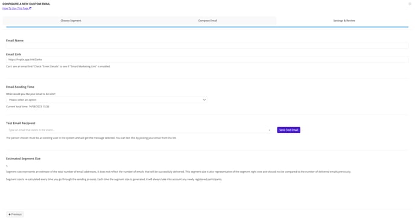415x218 pixels.
Task: Expand the test recipient dropdown arrow
Action: click(x=270, y=130)
